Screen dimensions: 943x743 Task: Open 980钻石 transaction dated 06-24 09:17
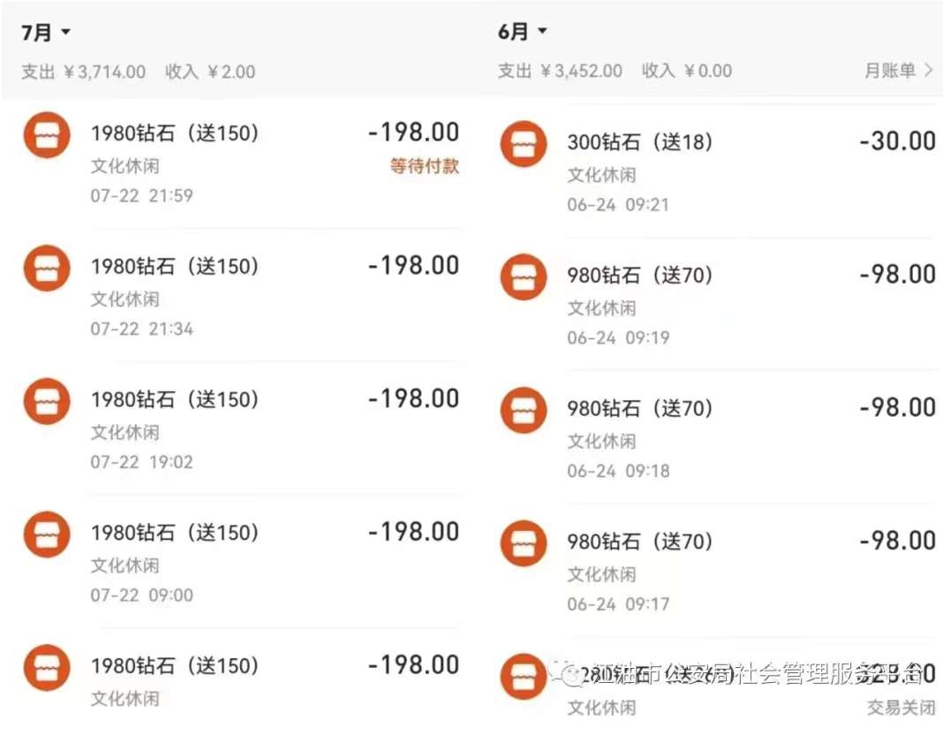[639, 542]
